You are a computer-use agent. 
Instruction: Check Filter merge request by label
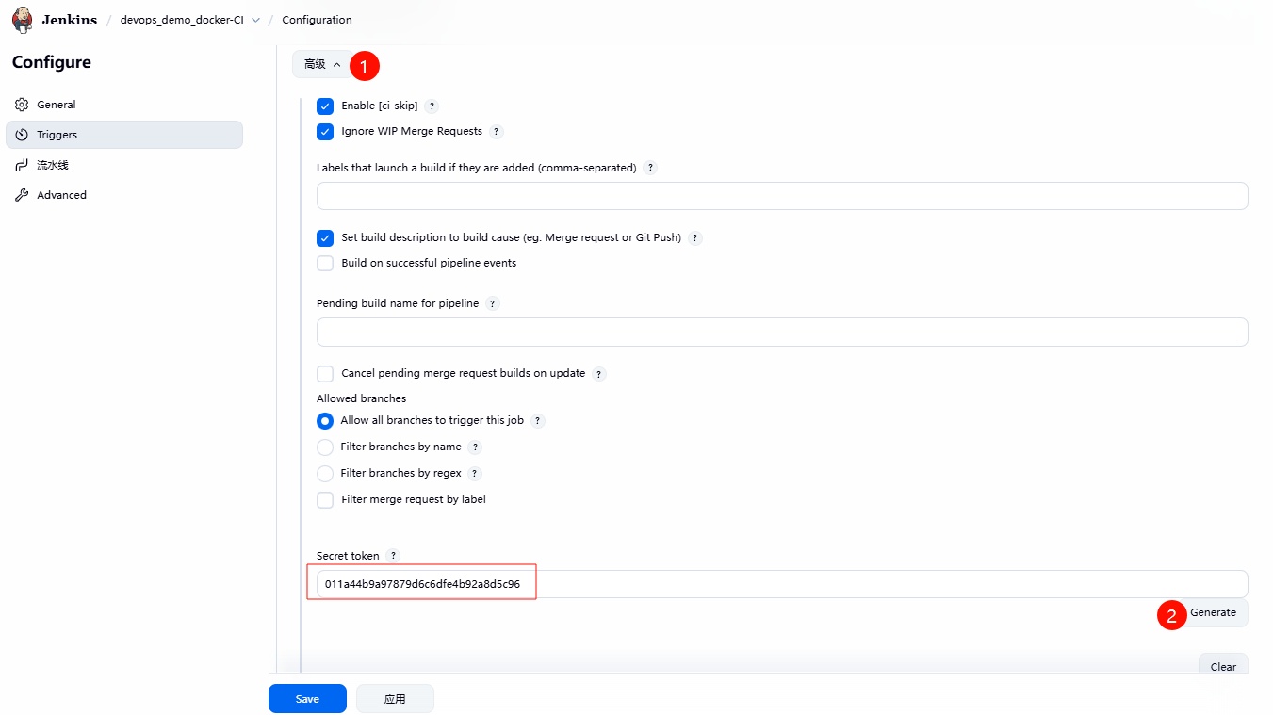325,500
